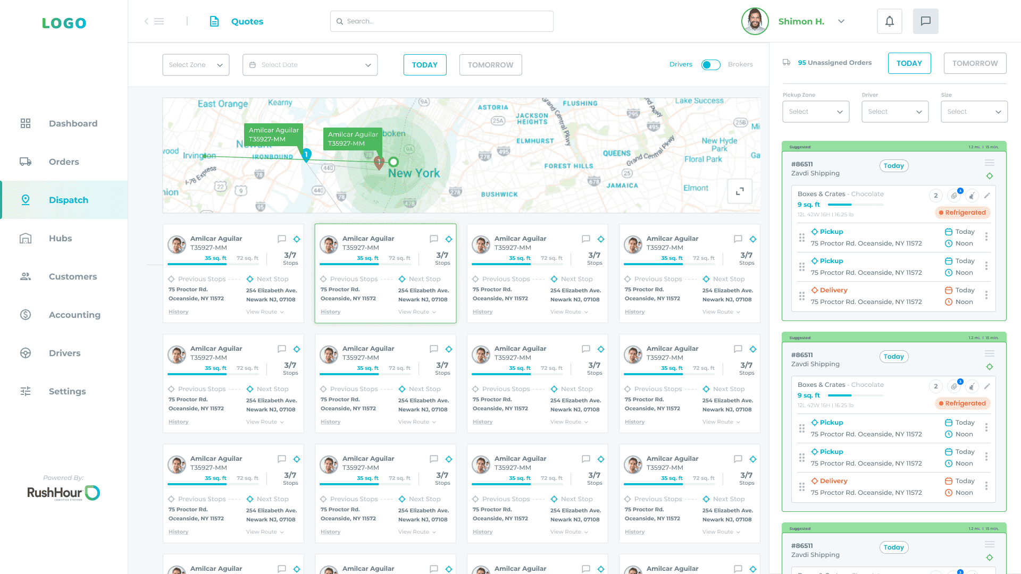Click the 9 sq. ft progress bar in first order
This screenshot has width=1021, height=574.
coord(856,205)
